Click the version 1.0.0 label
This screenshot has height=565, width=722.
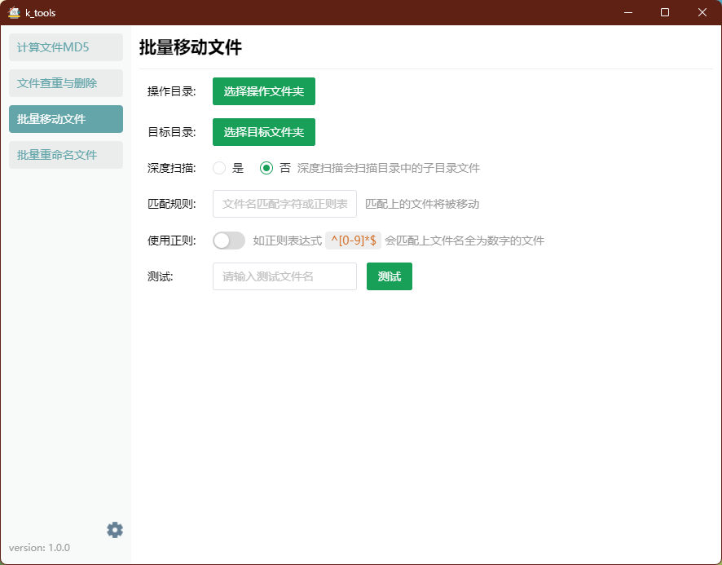(x=38, y=548)
